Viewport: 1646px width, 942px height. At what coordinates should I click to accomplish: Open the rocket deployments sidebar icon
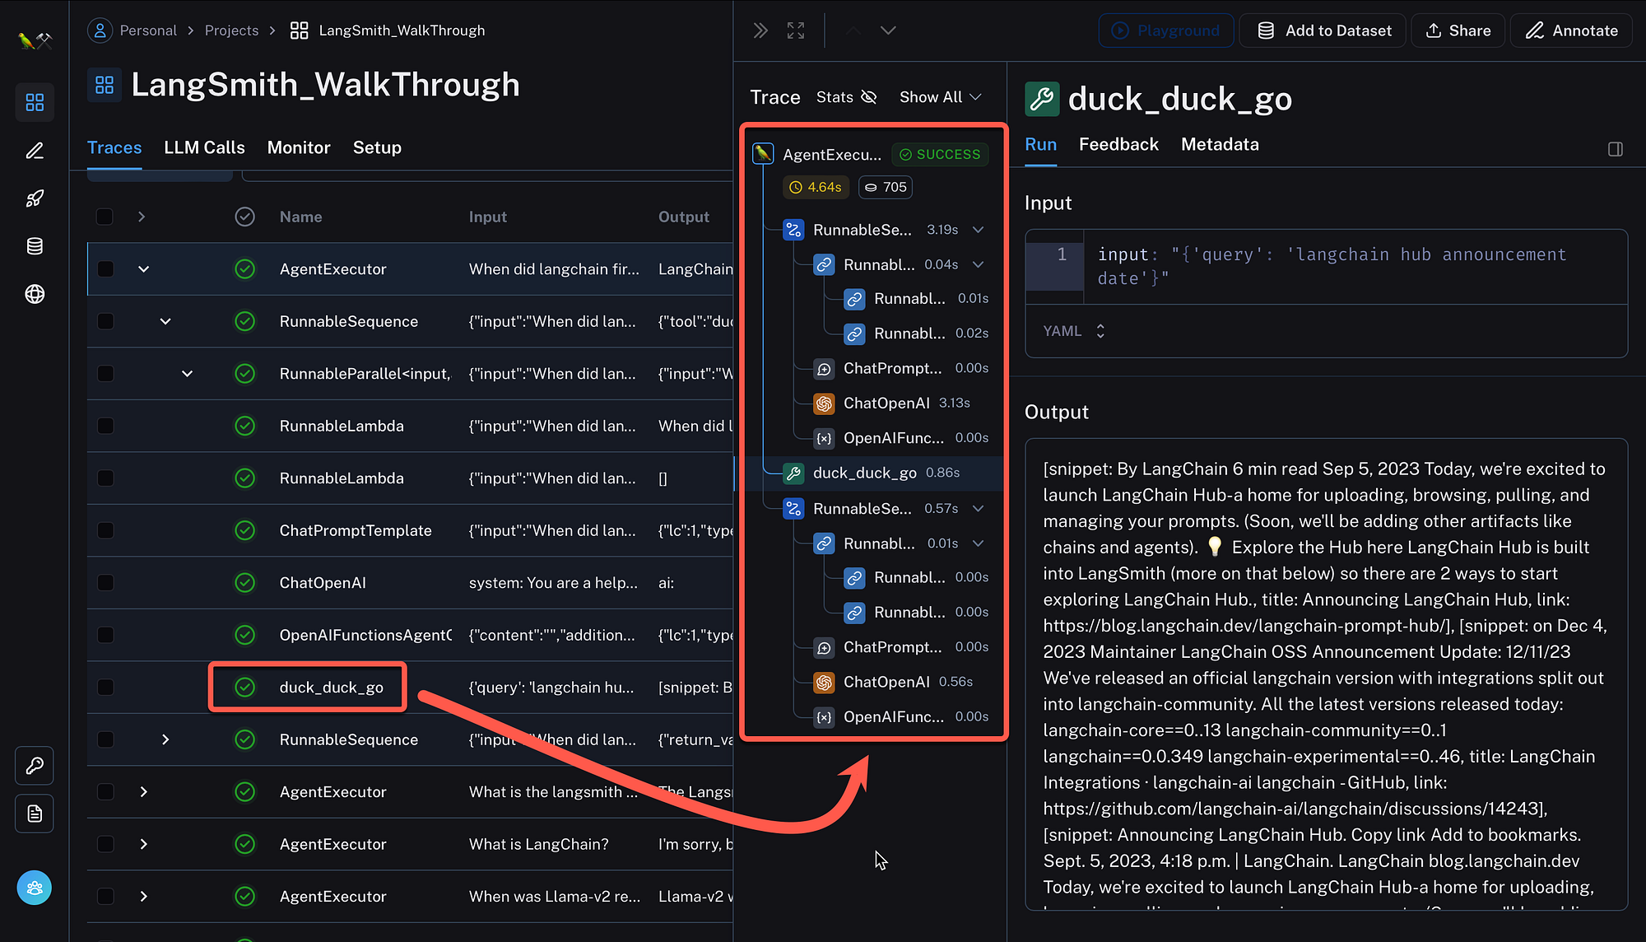(x=35, y=198)
